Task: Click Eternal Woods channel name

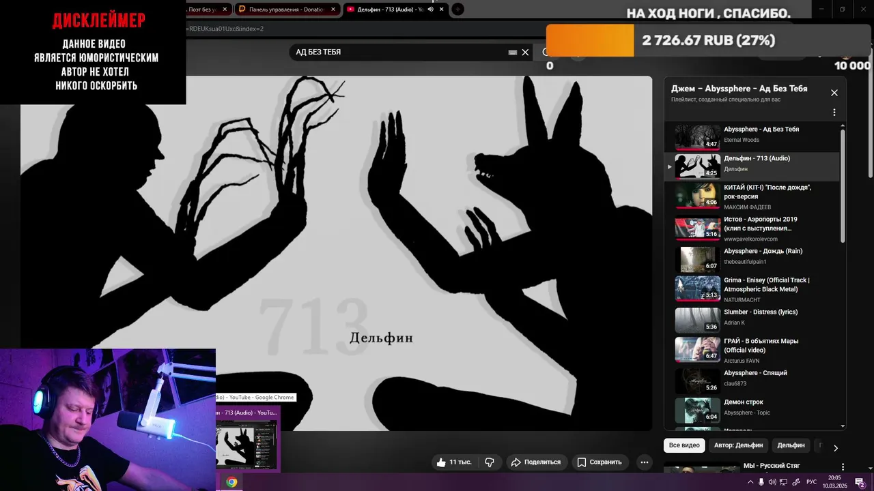Action: click(742, 140)
